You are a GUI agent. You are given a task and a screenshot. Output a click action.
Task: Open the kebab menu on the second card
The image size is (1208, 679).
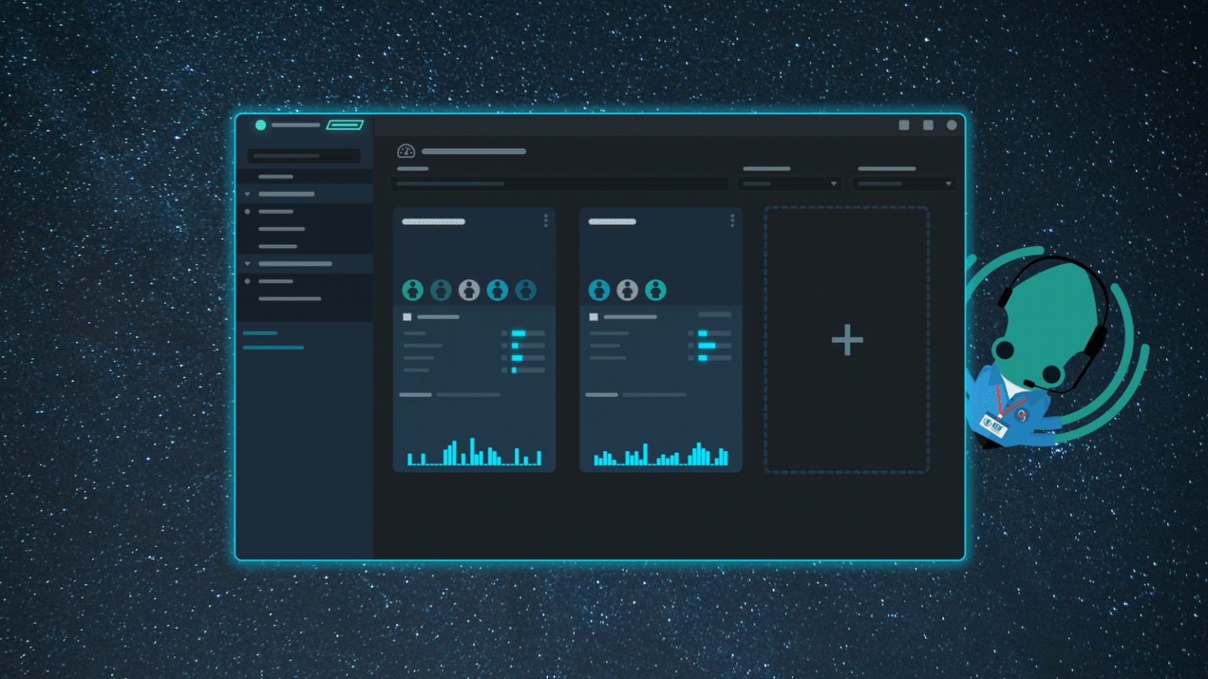click(733, 221)
